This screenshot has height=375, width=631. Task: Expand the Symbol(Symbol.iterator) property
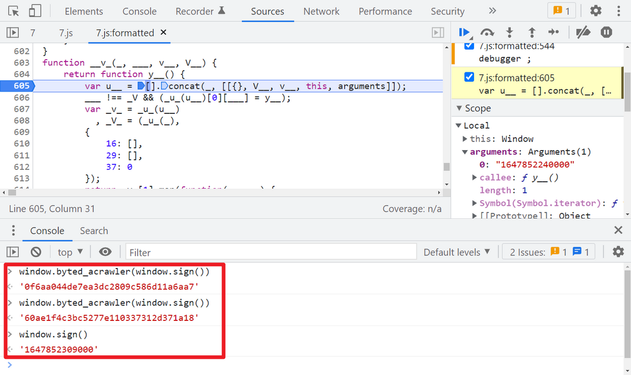coord(475,203)
